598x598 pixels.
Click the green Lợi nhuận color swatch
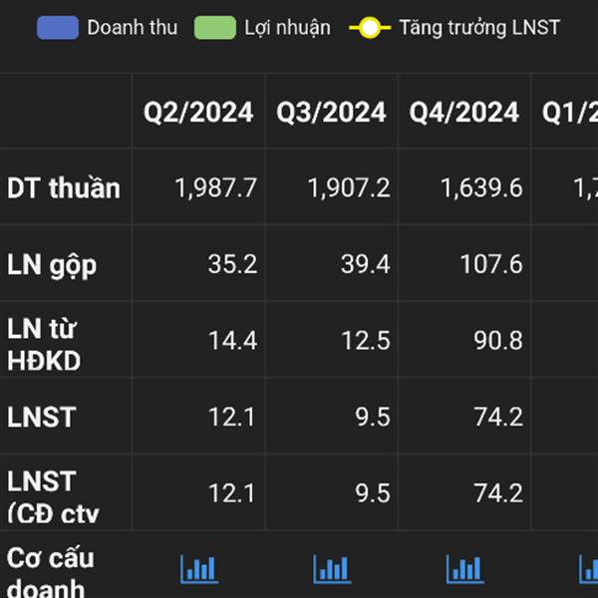coord(215,28)
